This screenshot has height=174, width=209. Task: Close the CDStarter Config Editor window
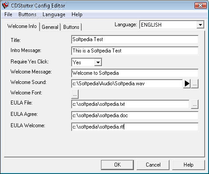point(200,6)
